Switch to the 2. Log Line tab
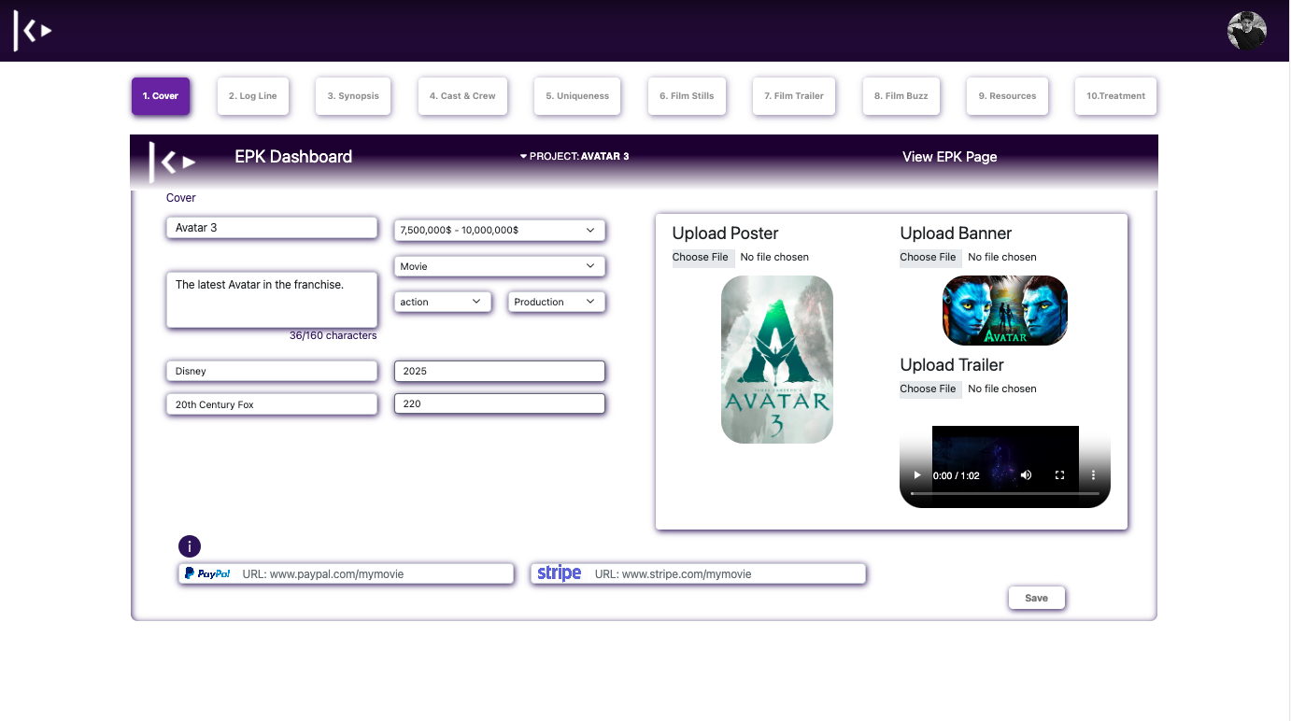 pyautogui.click(x=253, y=96)
